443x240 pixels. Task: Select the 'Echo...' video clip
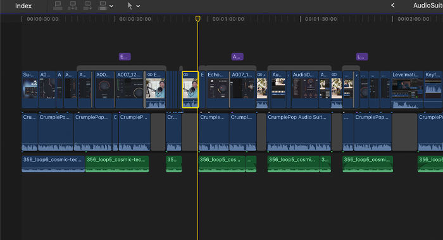click(x=218, y=90)
